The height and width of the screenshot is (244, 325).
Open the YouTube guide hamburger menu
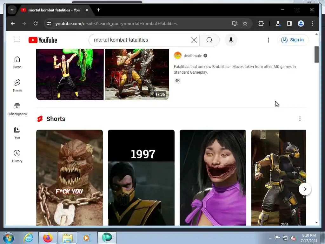pos(17,40)
